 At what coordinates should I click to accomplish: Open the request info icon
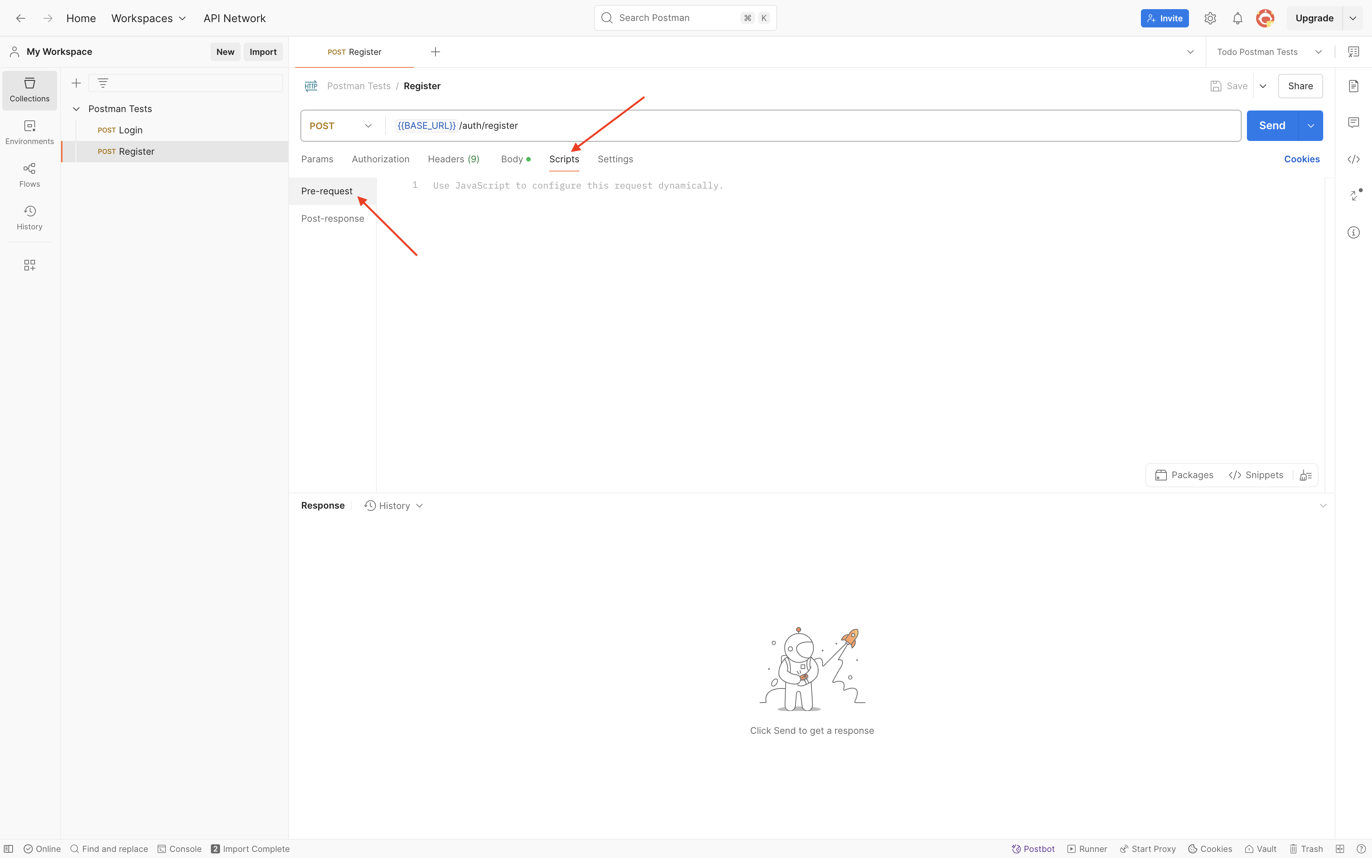(1353, 232)
